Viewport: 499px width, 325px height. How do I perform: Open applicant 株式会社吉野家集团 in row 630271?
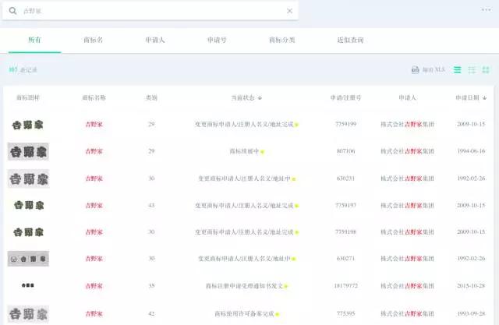(407, 259)
